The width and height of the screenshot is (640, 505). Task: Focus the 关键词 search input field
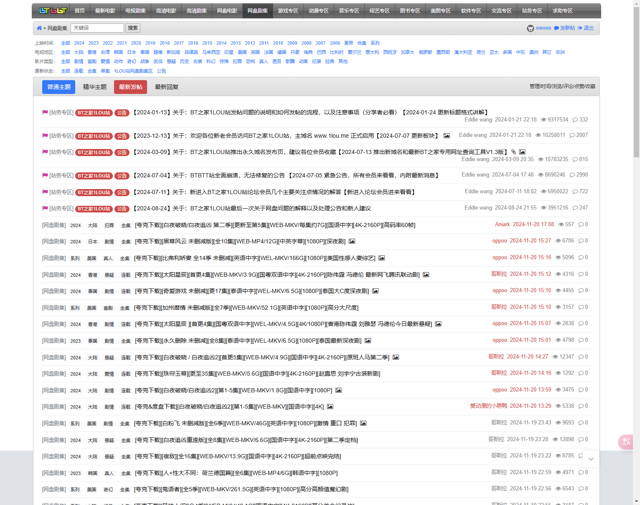97,28
